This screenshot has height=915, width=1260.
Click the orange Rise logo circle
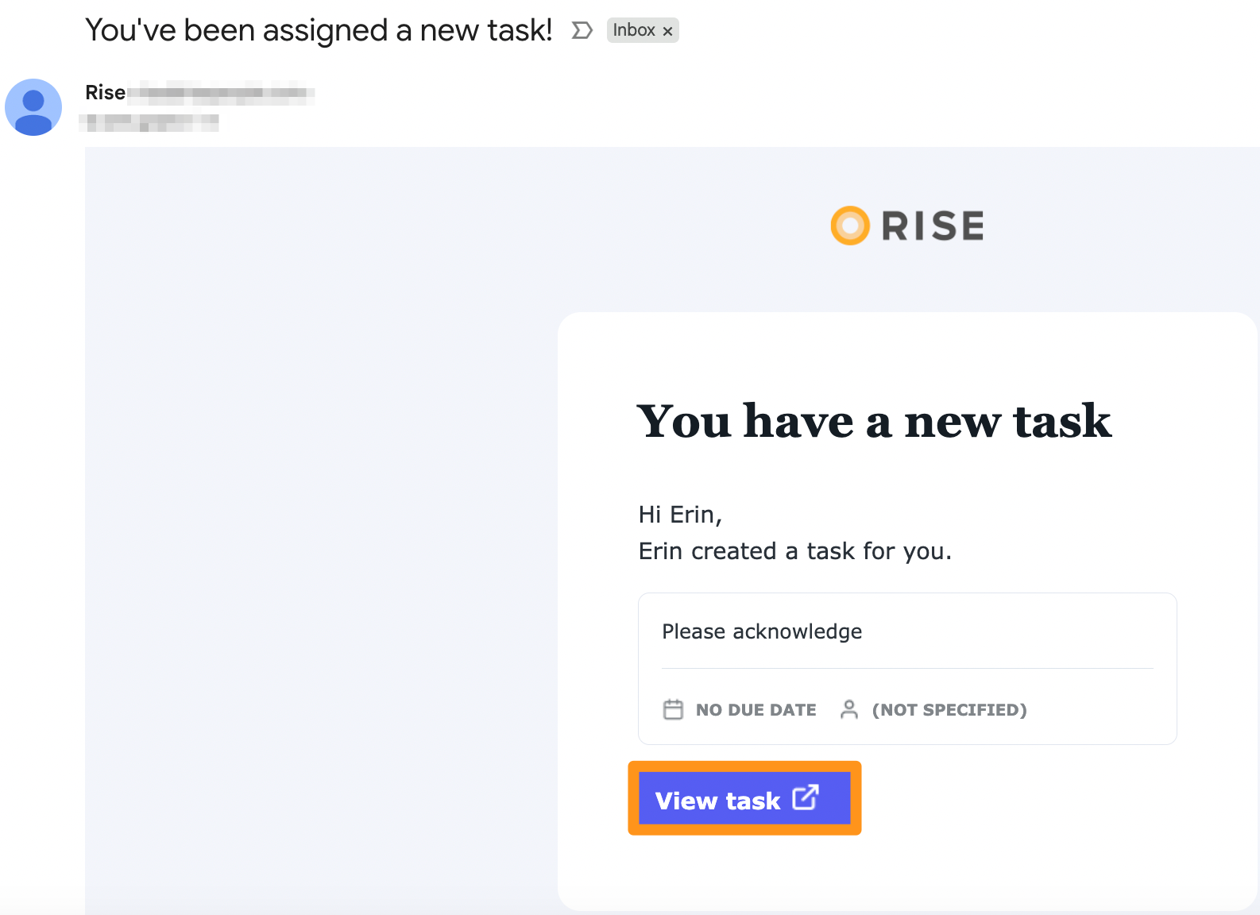(850, 226)
